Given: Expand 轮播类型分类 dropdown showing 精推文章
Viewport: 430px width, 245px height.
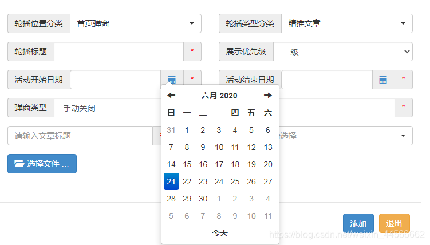Looking at the screenshot, I should 347,23.
